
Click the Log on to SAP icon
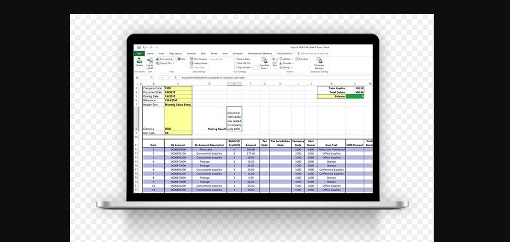tap(150, 61)
